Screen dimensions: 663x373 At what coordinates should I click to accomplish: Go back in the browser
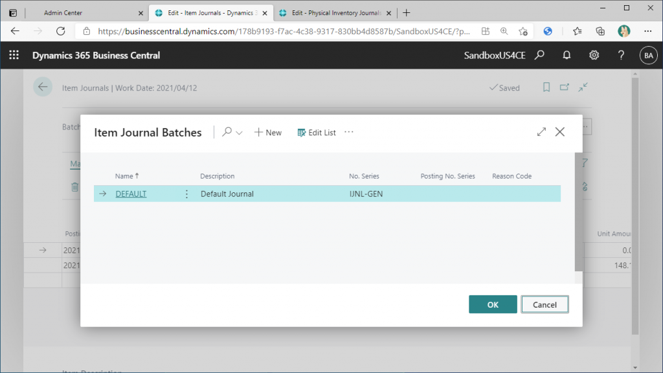[x=16, y=31]
